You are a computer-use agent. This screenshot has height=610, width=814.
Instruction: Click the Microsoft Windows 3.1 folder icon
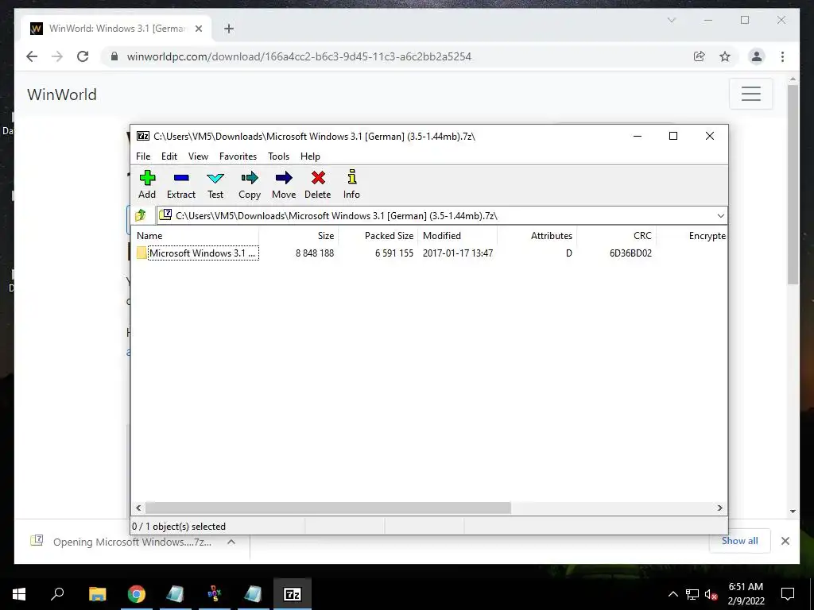[141, 253]
